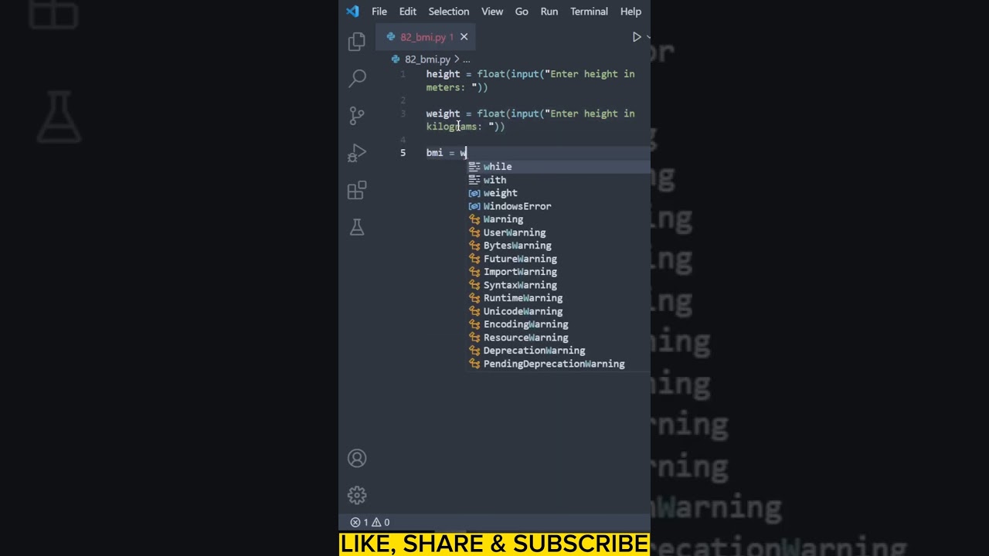This screenshot has width=989, height=556.
Task: Click line number 3 in the gutter
Action: coord(403,114)
